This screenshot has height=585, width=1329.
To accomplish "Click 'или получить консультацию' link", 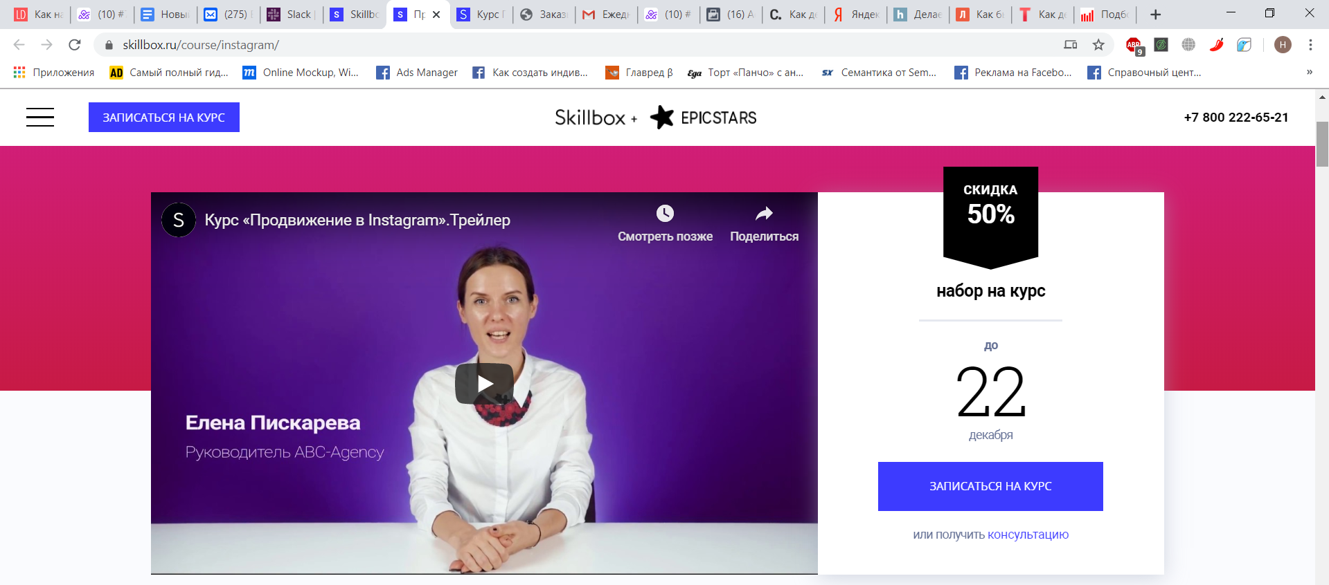I will click(x=990, y=535).
